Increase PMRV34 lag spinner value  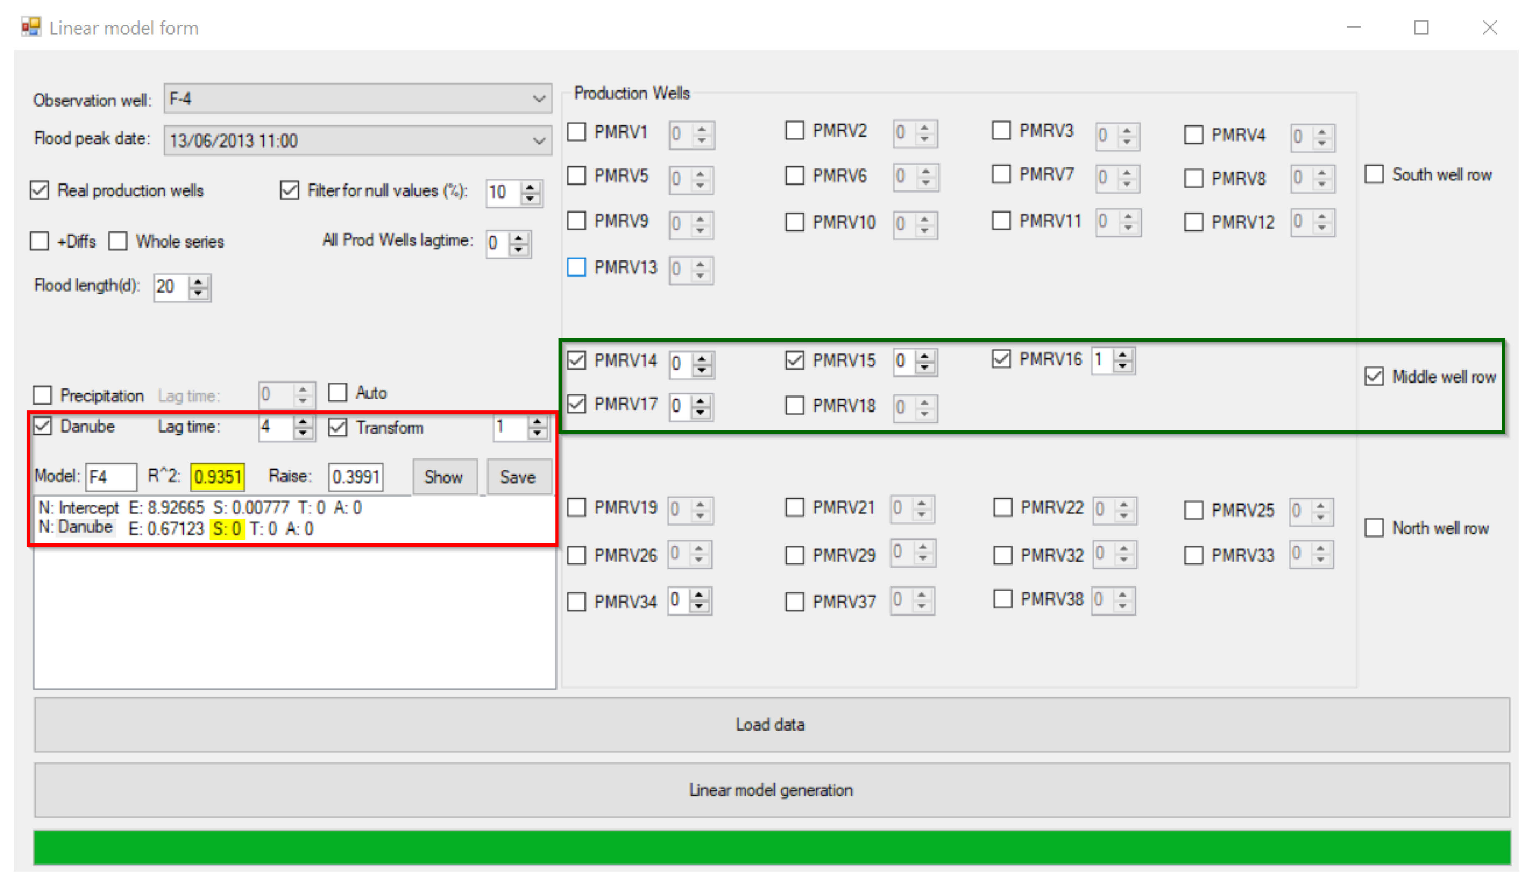[700, 595]
